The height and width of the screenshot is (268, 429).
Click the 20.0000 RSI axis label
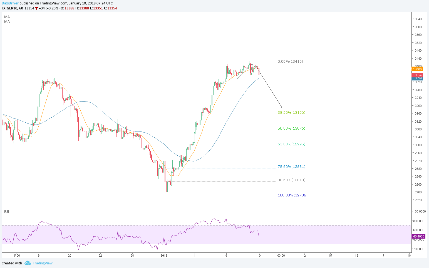point(419,249)
